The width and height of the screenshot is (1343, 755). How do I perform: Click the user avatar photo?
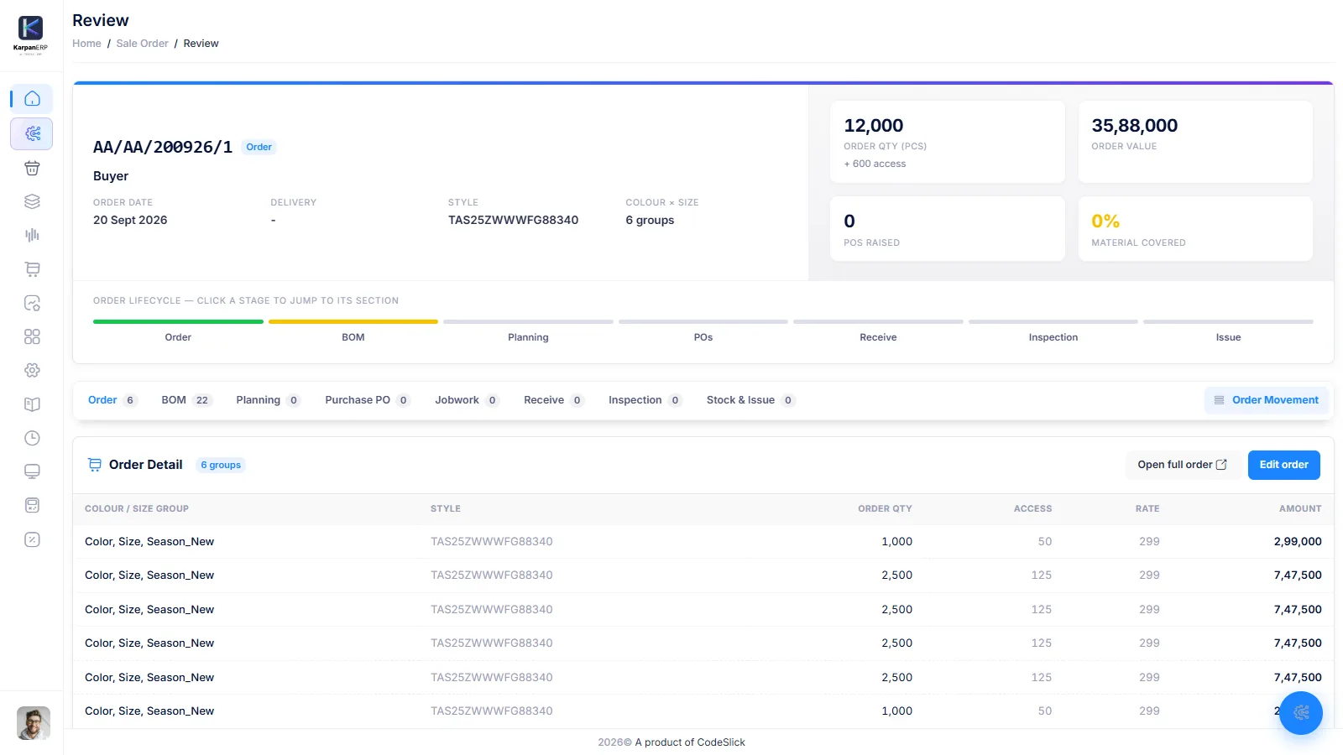(34, 723)
